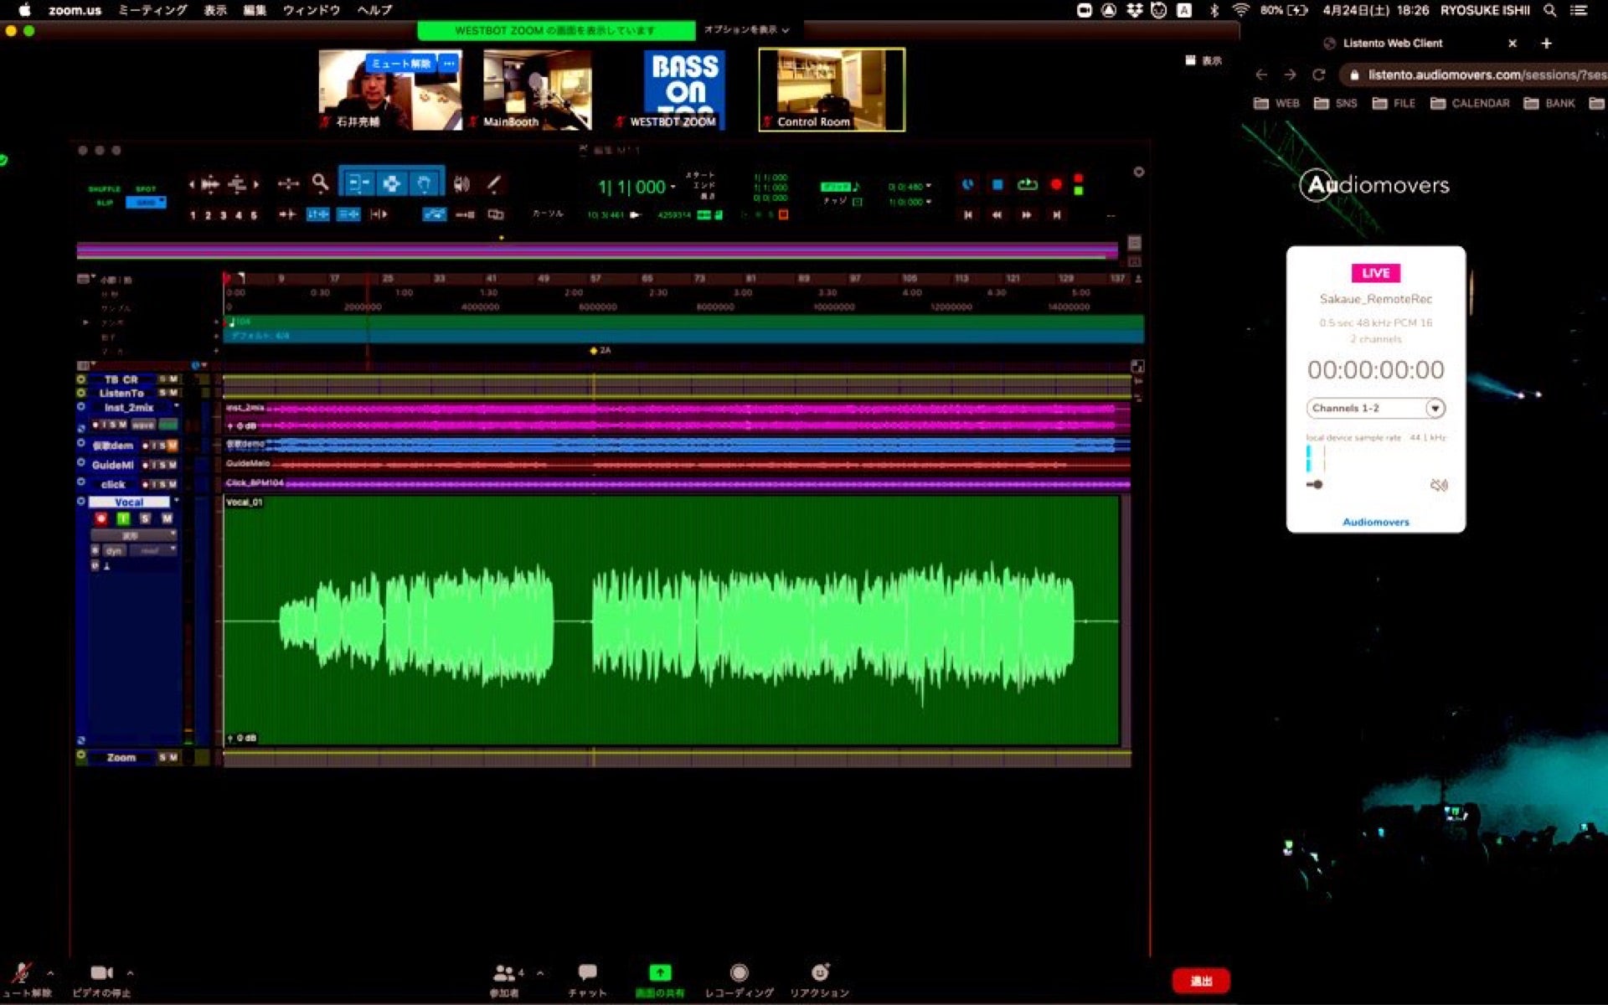The width and height of the screenshot is (1608, 1005).
Task: Select the Listento Web Client tab
Action: click(x=1393, y=43)
